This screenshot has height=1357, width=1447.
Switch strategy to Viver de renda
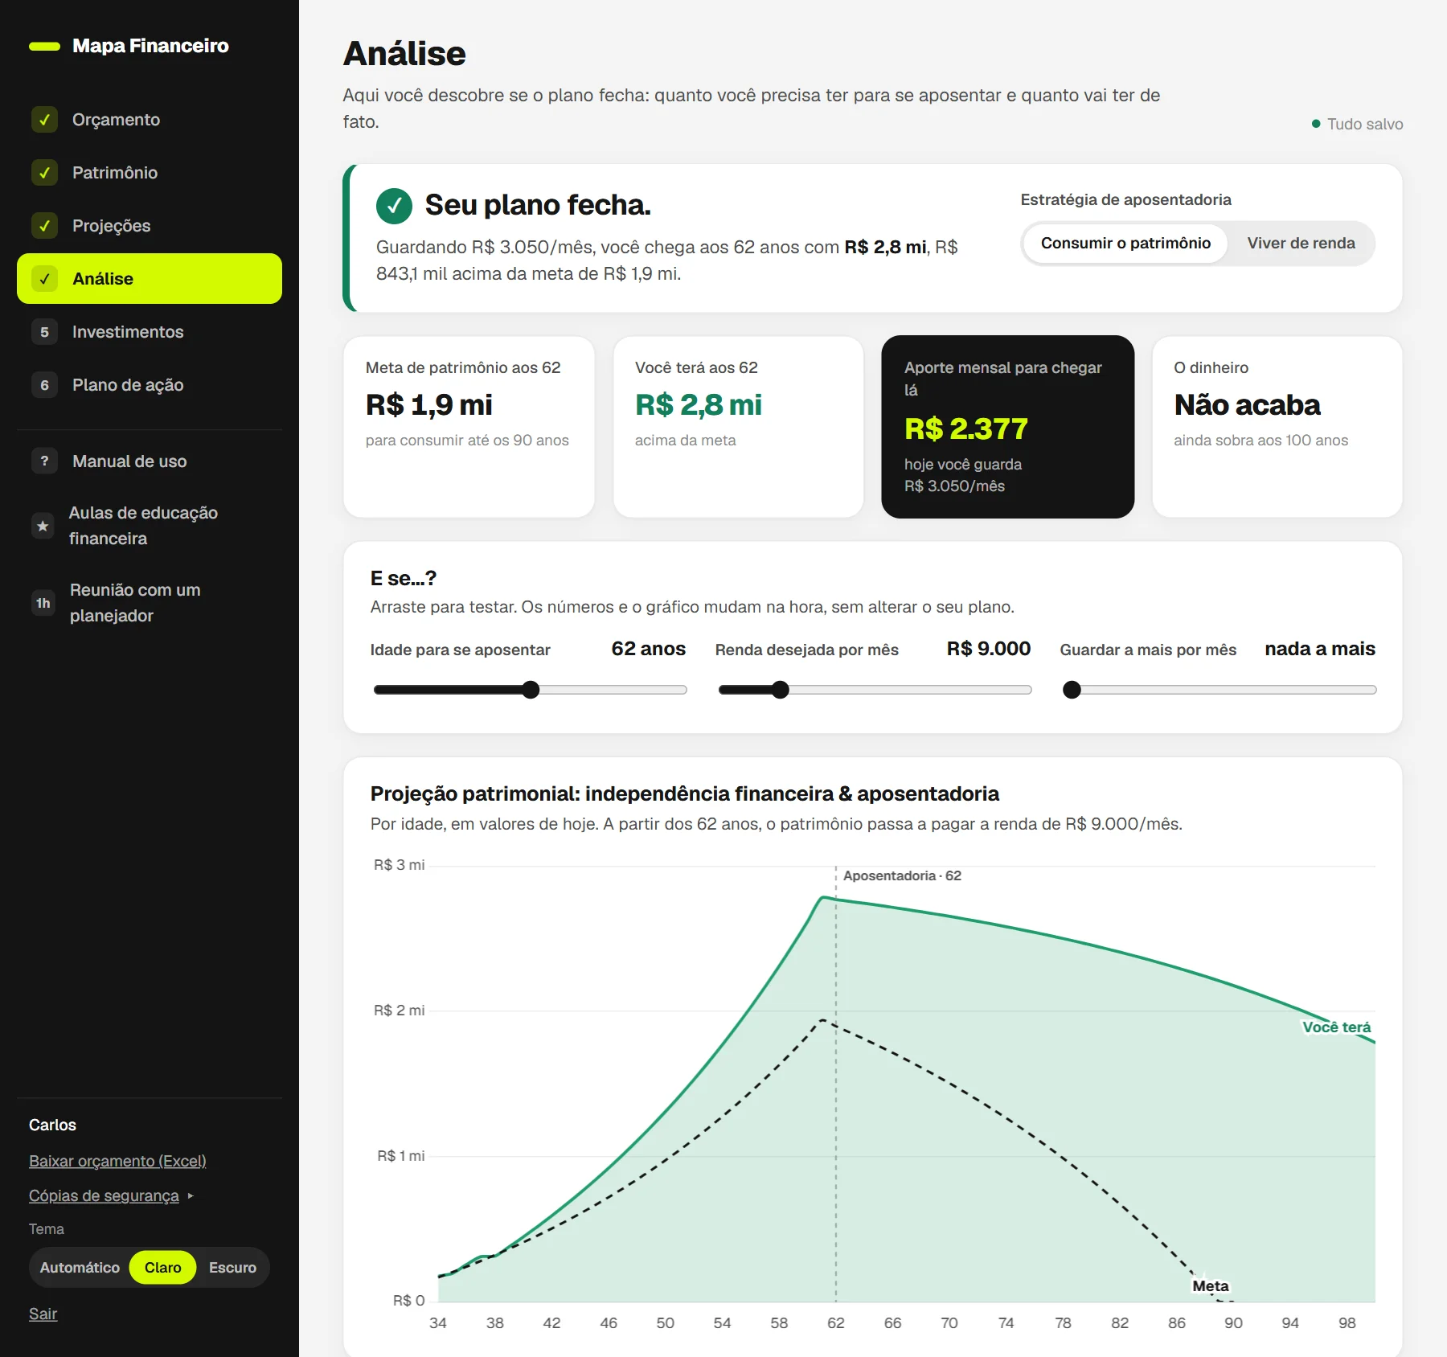click(x=1301, y=243)
